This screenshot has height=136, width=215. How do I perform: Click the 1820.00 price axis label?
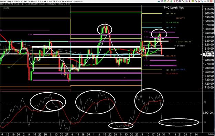(208, 45)
